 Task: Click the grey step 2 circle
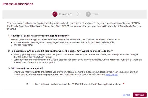[x=88, y=14]
